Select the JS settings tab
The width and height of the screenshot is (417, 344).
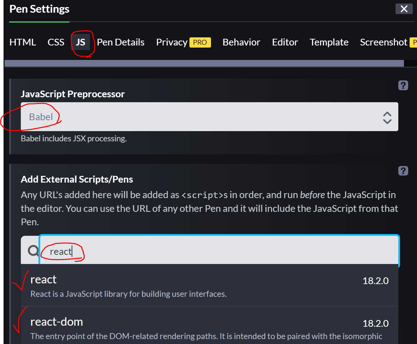(80, 42)
